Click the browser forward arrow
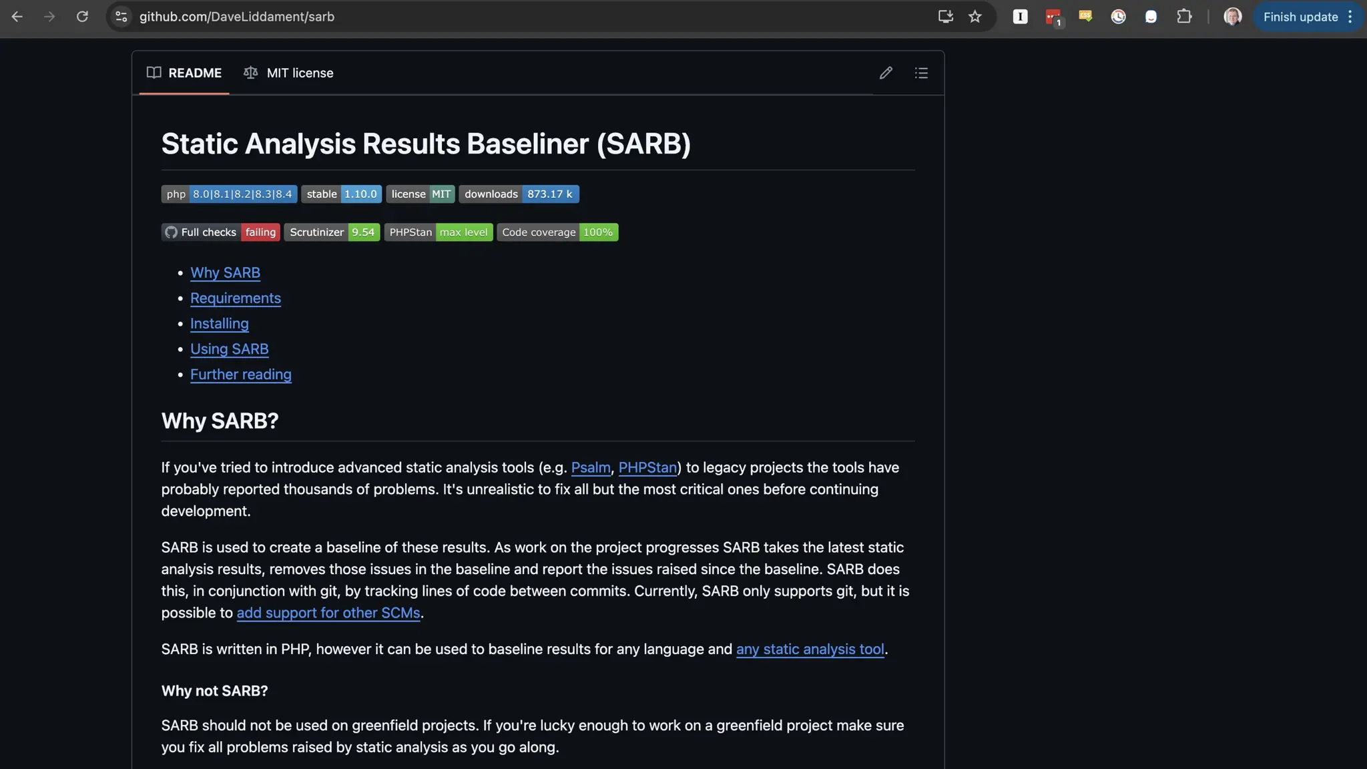 49,17
